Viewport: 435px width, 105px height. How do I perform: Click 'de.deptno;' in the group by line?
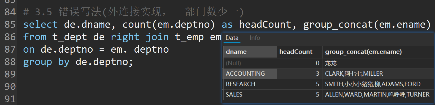(x=105, y=62)
